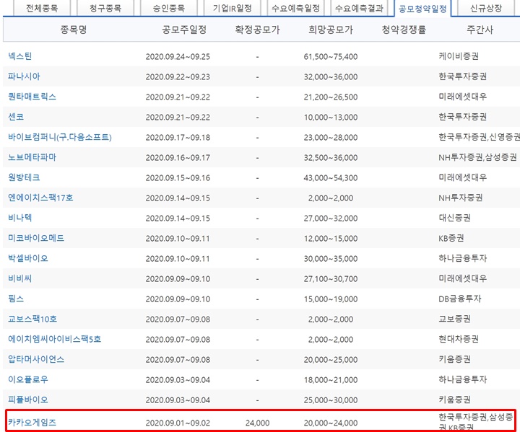The height and width of the screenshot is (432, 520).
Task: Open the 청구종목 tab
Action: 105,8
